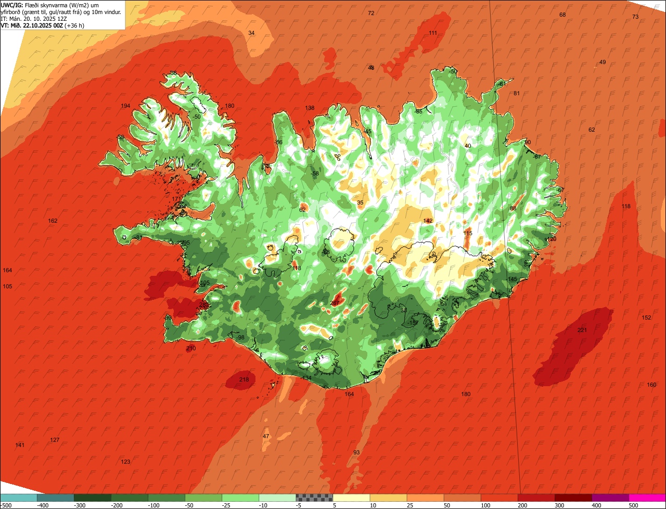
Task: Click the pale yellow 5 to 10 swatch
Action: pyautogui.click(x=351, y=498)
